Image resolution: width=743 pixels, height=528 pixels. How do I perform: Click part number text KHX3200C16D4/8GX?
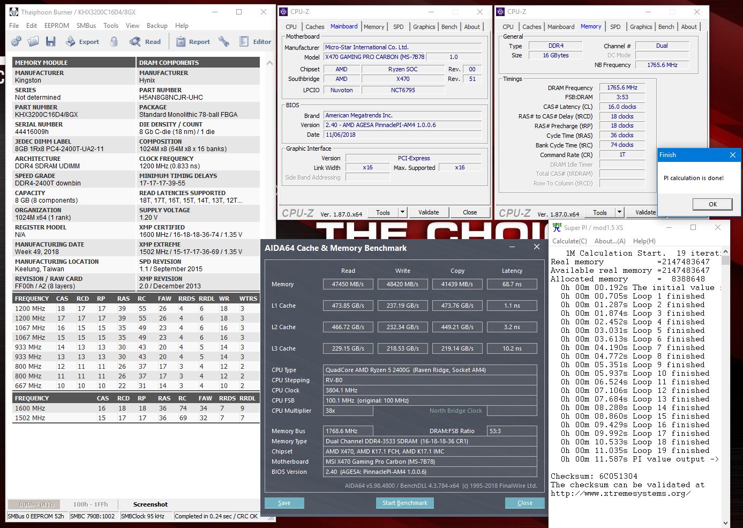tap(47, 115)
